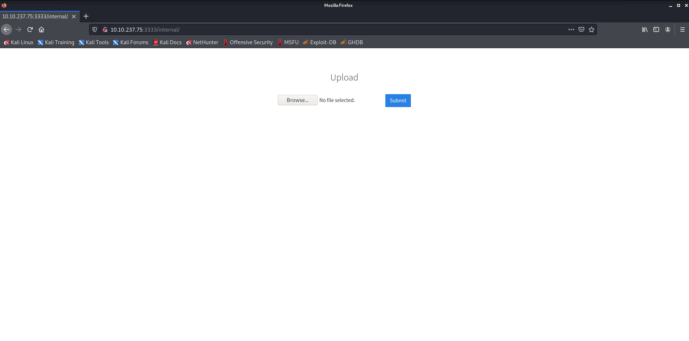Image resolution: width=689 pixels, height=341 pixels.
Task: Select the 10.10.237.75:3333/internal/ tab
Action: [x=35, y=17]
